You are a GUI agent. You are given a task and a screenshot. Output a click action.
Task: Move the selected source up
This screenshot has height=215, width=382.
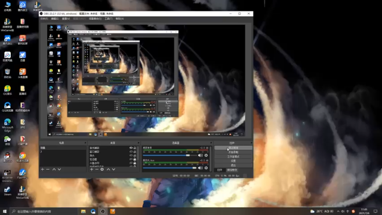tap(109, 169)
